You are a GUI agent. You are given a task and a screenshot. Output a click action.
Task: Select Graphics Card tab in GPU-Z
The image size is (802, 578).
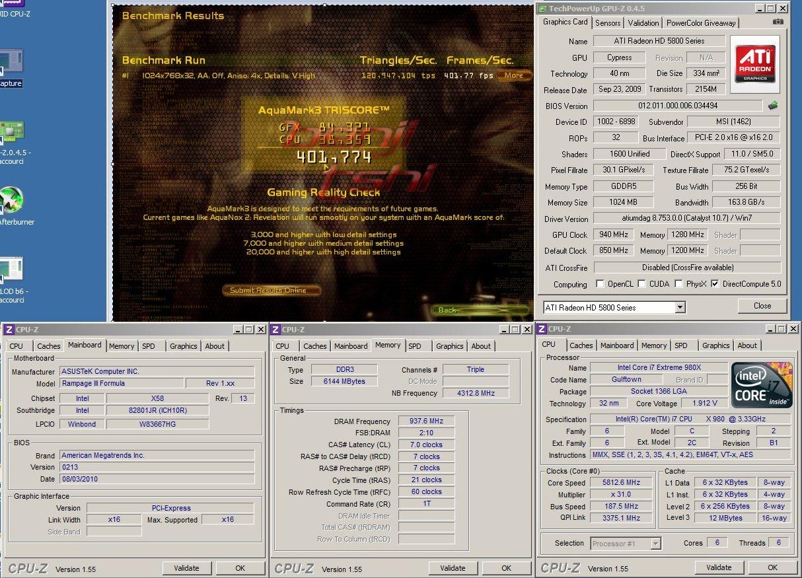point(565,22)
